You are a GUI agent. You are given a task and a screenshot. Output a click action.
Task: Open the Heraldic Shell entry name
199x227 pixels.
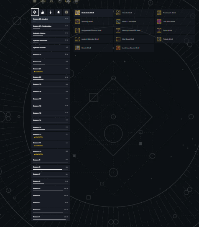[127, 13]
